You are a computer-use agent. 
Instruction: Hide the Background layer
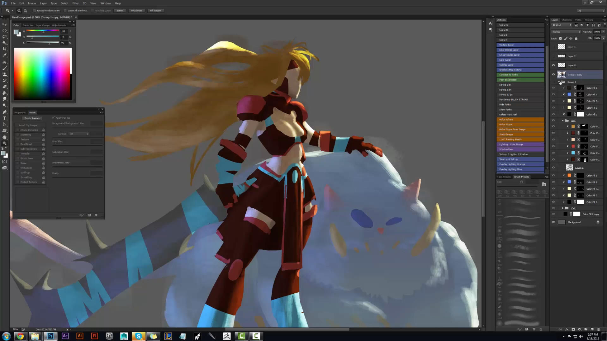click(x=553, y=222)
